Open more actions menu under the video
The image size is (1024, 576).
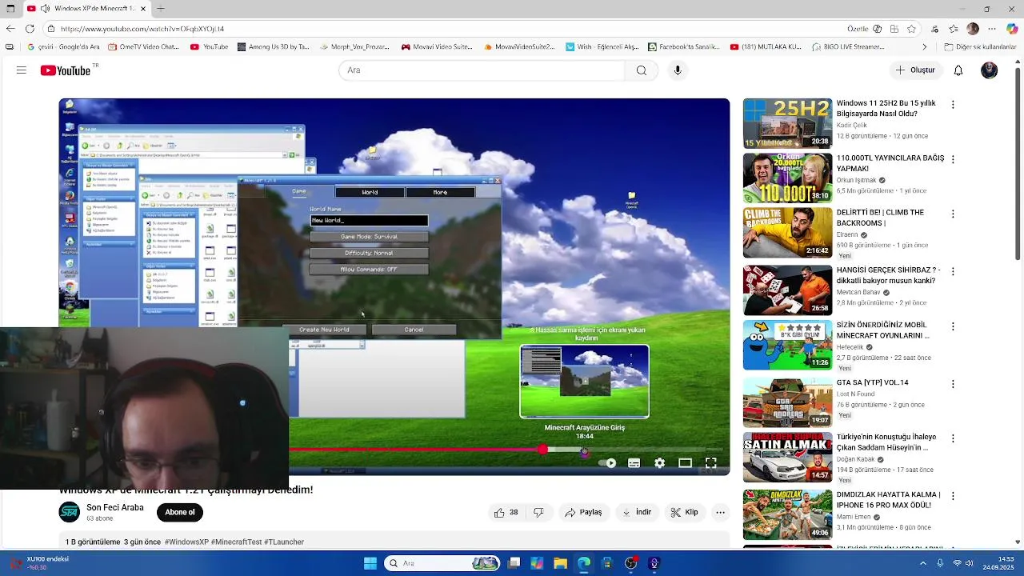(x=720, y=513)
